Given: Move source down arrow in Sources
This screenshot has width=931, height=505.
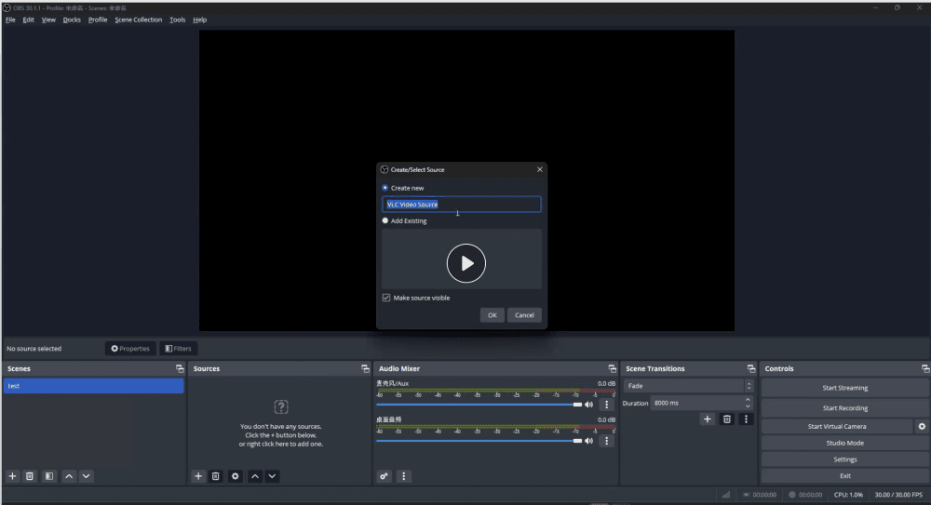Looking at the screenshot, I should click(x=272, y=476).
